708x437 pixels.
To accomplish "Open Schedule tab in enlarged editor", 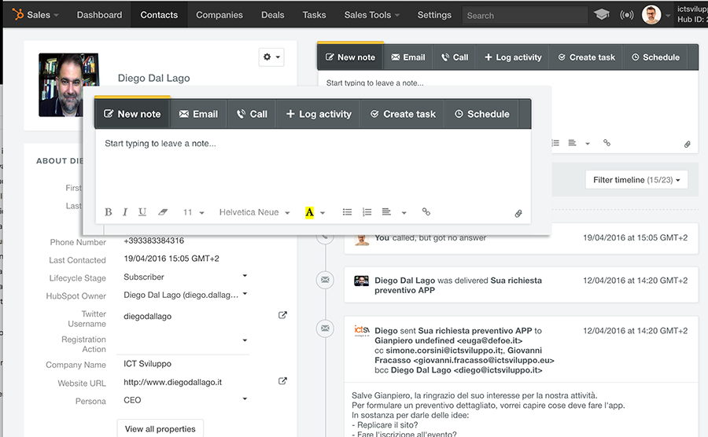I will [481, 114].
